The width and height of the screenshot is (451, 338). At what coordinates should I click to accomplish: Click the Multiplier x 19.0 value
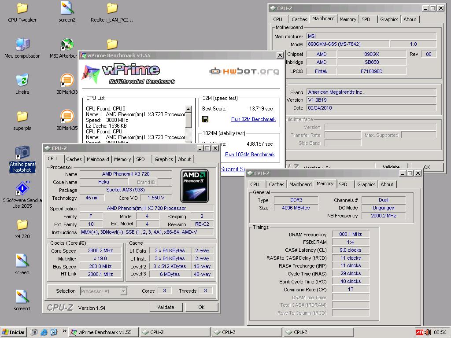pyautogui.click(x=100, y=259)
